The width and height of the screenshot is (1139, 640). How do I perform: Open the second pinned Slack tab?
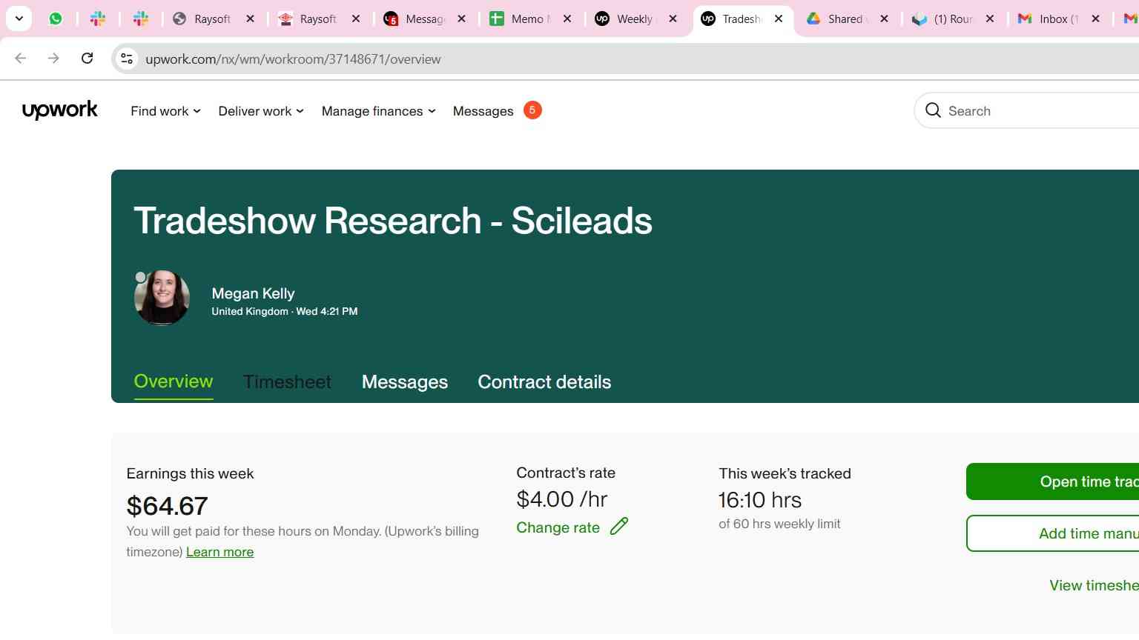141,19
